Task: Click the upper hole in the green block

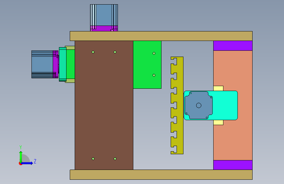Action: pos(154,53)
